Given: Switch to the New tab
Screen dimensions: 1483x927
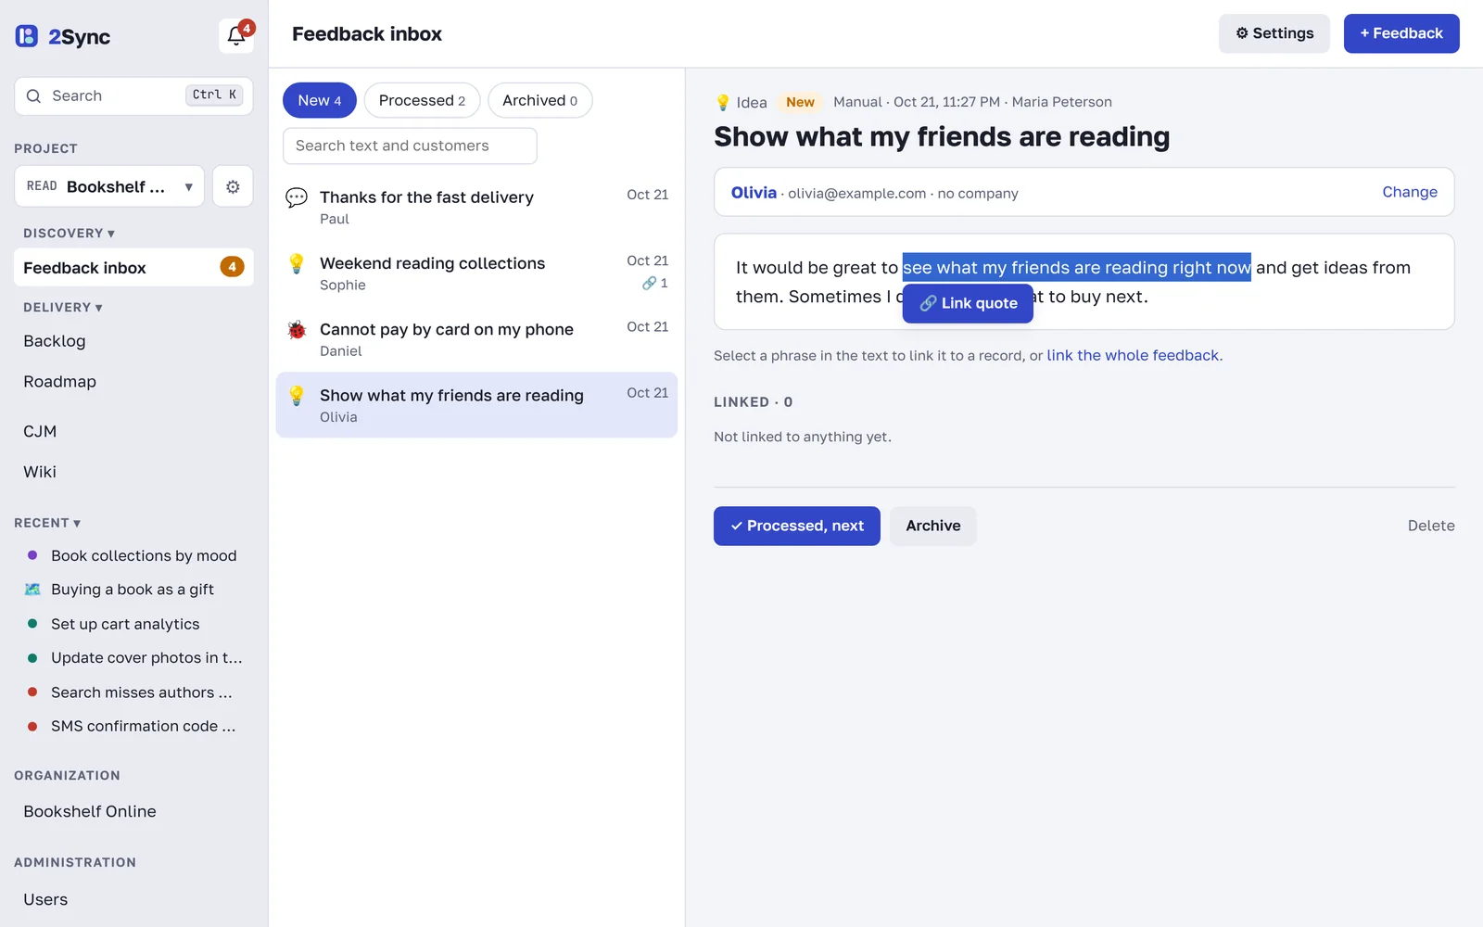Looking at the screenshot, I should 320,100.
